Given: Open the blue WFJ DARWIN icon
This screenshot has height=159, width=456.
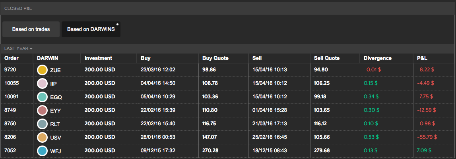Looking at the screenshot, I should tap(42, 151).
